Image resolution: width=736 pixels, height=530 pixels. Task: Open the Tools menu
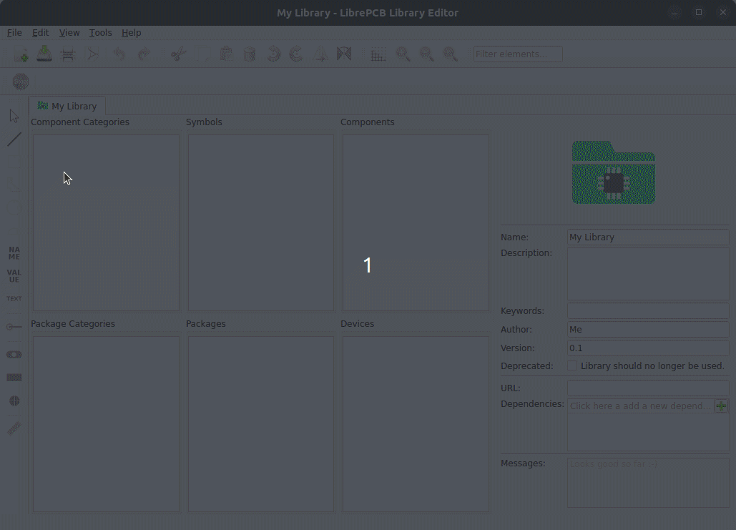100,33
